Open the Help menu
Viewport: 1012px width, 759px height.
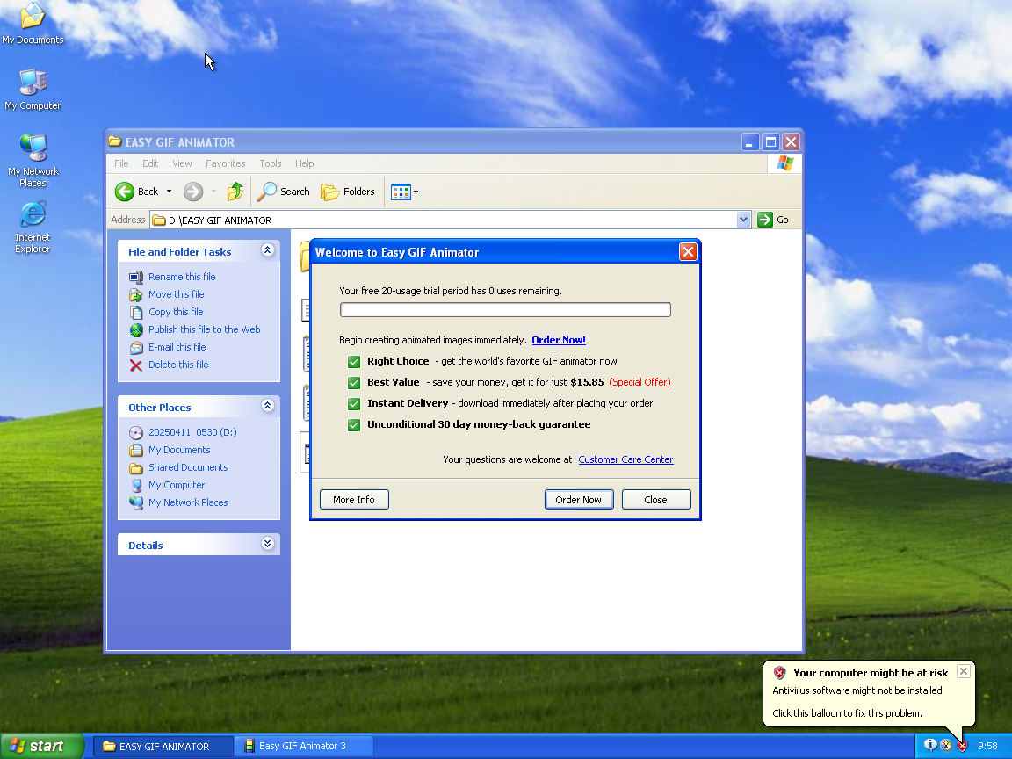pos(305,163)
